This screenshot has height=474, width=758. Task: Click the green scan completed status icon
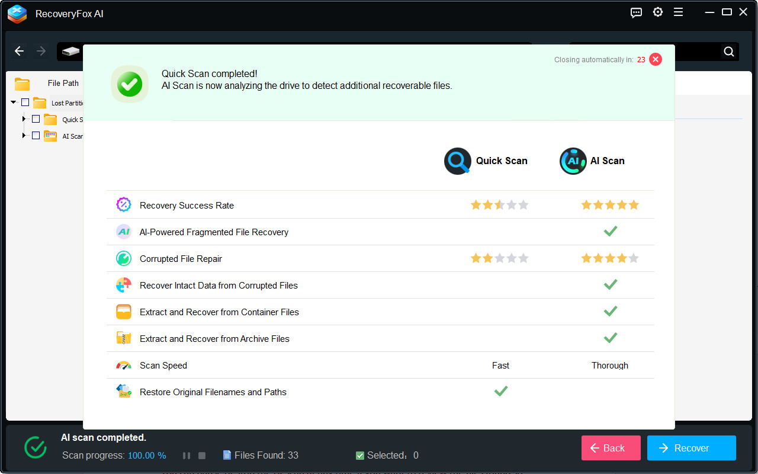(36, 448)
